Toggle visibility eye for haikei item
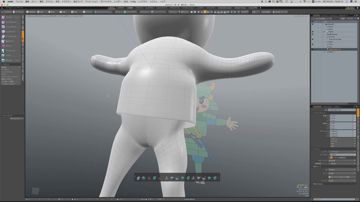The image size is (360, 202). pyautogui.click(x=312, y=32)
